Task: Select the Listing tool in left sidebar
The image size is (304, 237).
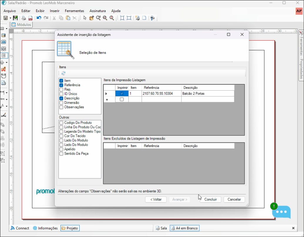Action: click(x=4, y=56)
